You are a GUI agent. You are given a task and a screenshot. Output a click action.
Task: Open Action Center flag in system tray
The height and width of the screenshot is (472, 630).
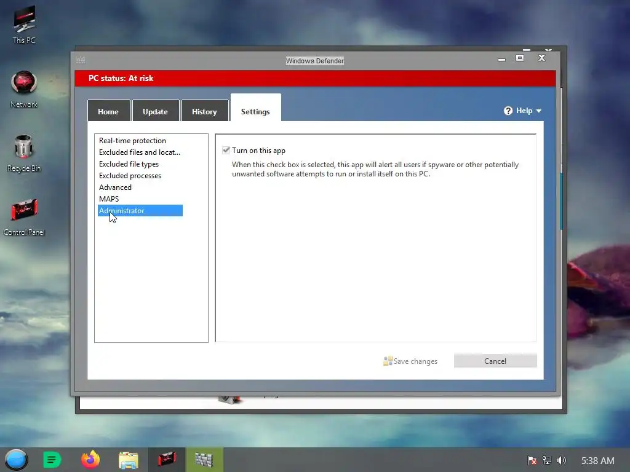click(x=532, y=460)
